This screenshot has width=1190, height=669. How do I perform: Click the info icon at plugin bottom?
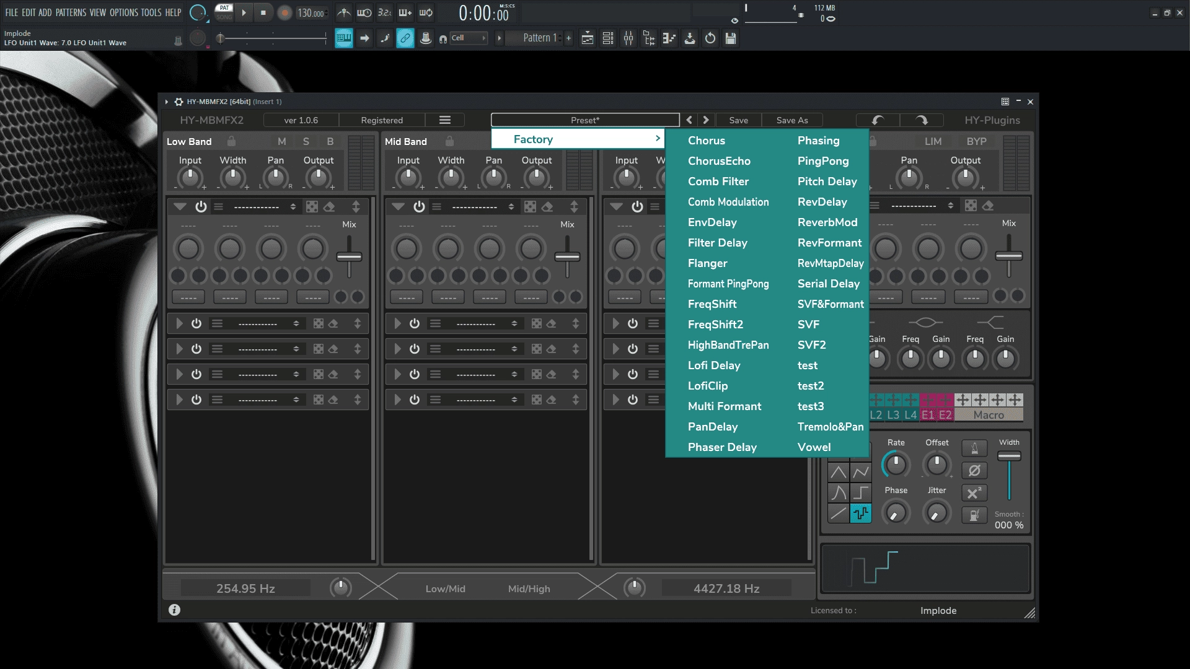[x=174, y=610]
